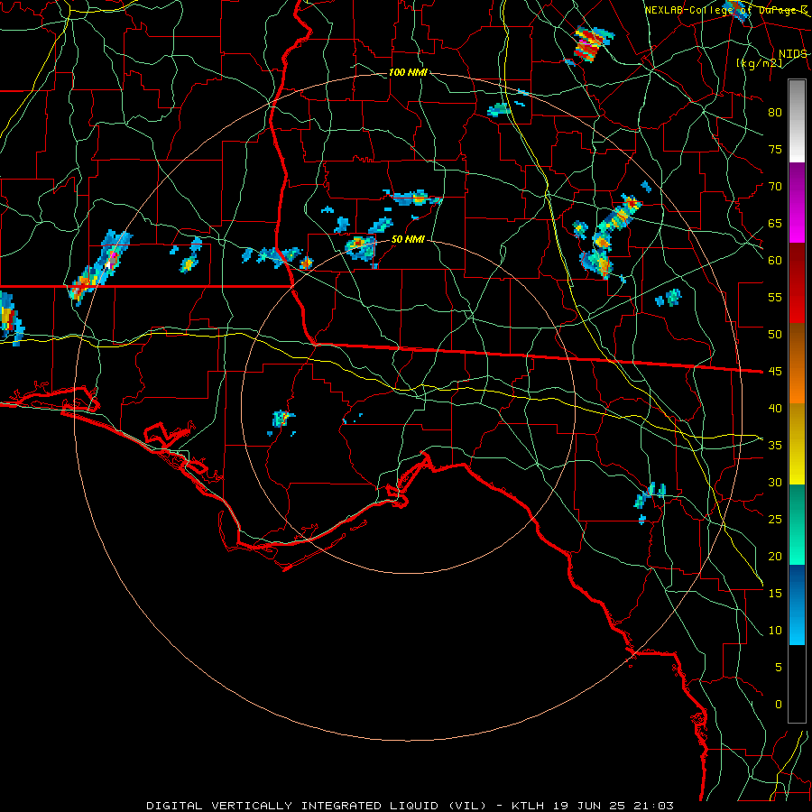The height and width of the screenshot is (812, 812).
Task: Click scale value "15"
Action: pyautogui.click(x=775, y=594)
